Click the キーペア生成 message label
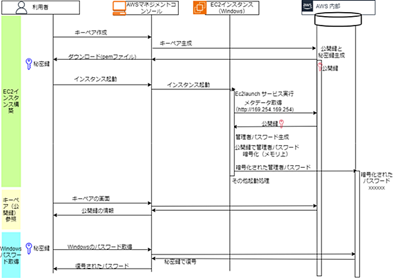Viewport: 394px width, 278px height. coord(176,44)
